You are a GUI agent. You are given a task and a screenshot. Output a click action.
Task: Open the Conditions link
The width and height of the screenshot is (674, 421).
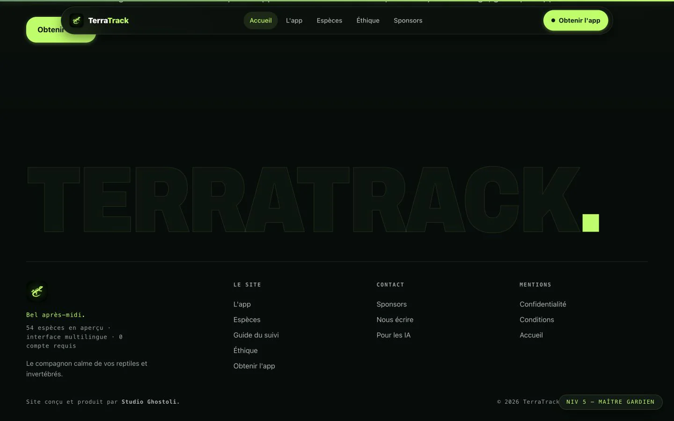pos(537,319)
